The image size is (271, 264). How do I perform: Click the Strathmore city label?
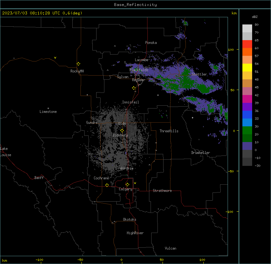point(162,191)
